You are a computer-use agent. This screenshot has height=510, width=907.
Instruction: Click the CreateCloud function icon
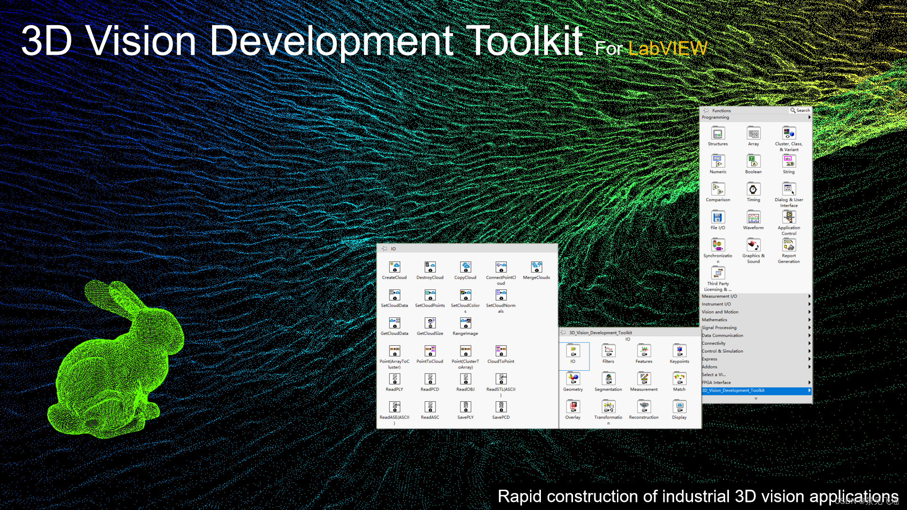(x=394, y=267)
